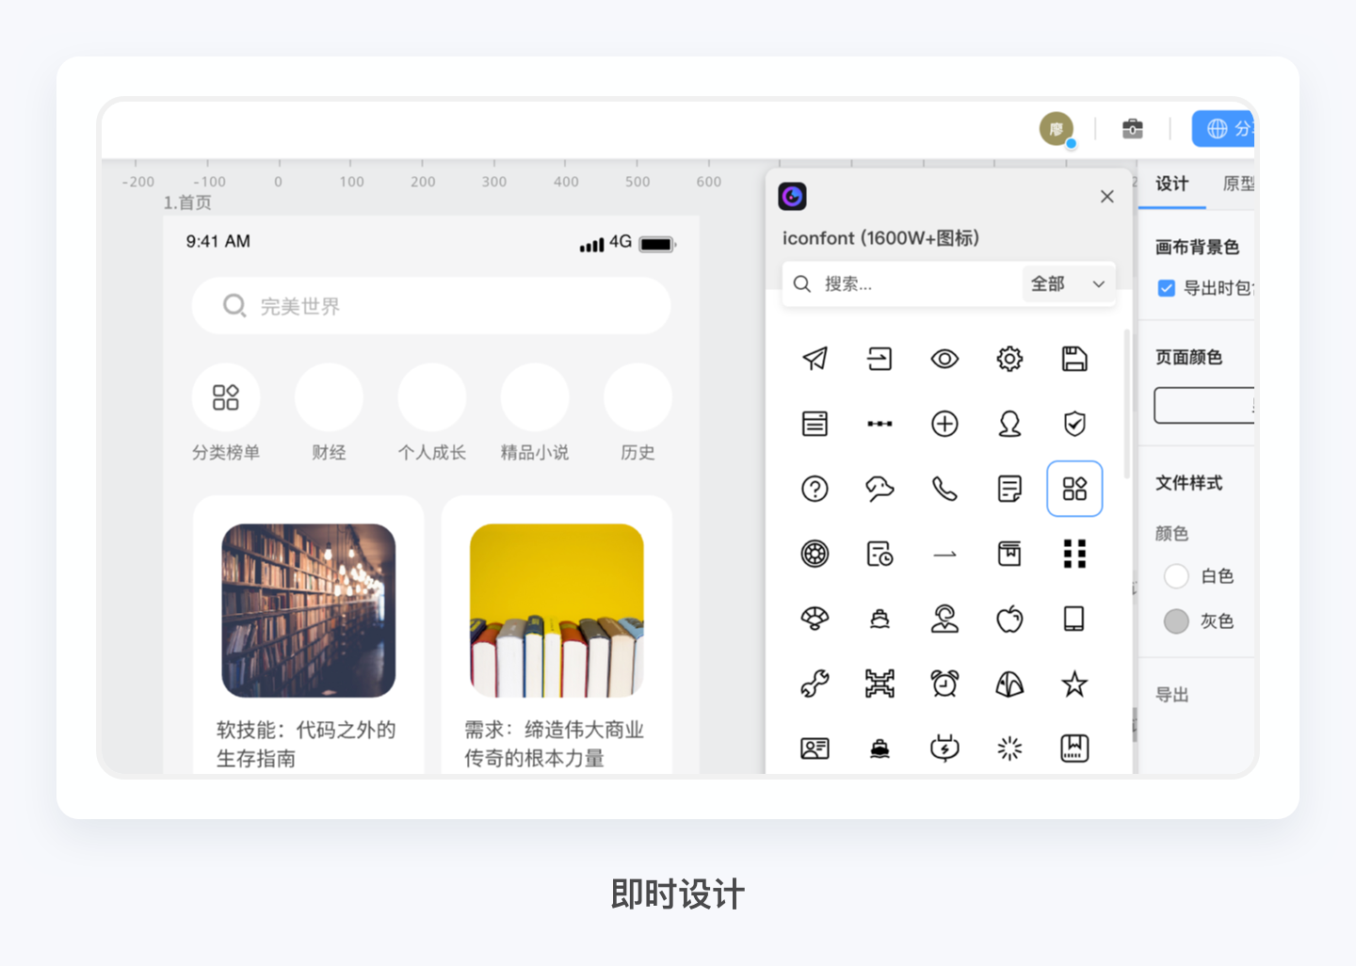Select the gear settings icon
The width and height of the screenshot is (1356, 966).
(1009, 358)
